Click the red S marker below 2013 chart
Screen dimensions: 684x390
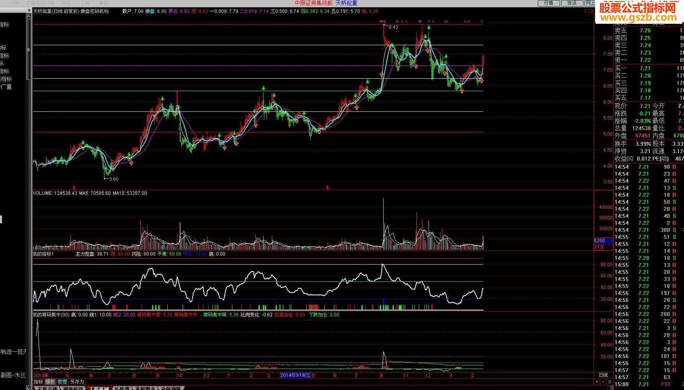74,187
